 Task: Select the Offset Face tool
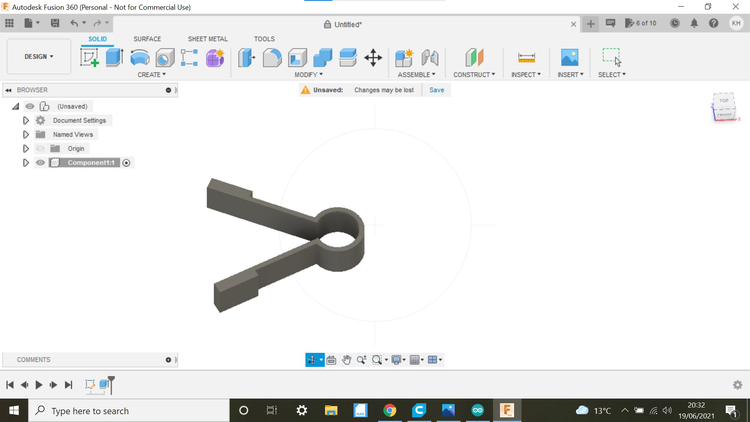pos(348,57)
